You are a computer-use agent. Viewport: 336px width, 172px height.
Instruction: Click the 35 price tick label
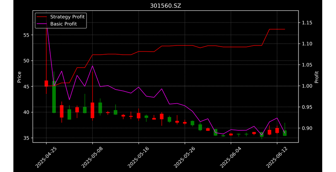coord(26,138)
